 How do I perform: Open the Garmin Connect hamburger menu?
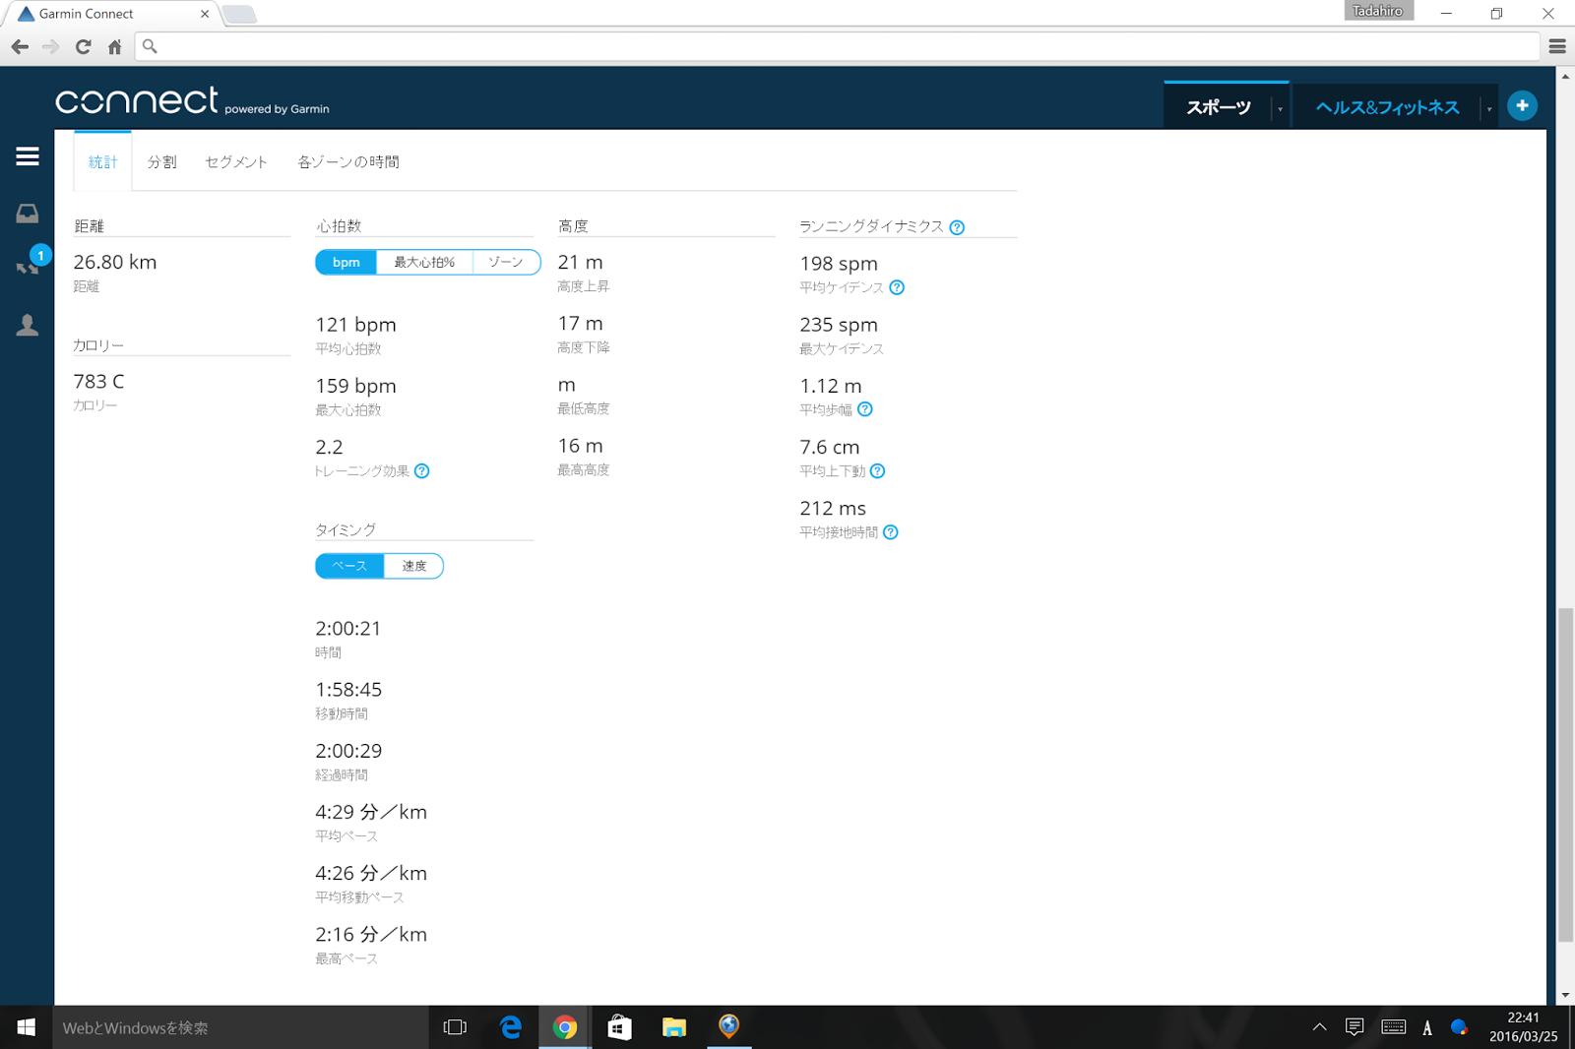click(x=28, y=156)
